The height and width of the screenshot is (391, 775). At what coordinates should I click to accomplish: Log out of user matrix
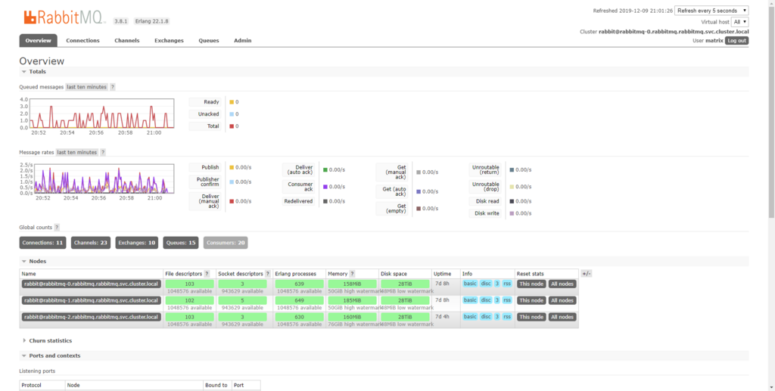[736, 41]
